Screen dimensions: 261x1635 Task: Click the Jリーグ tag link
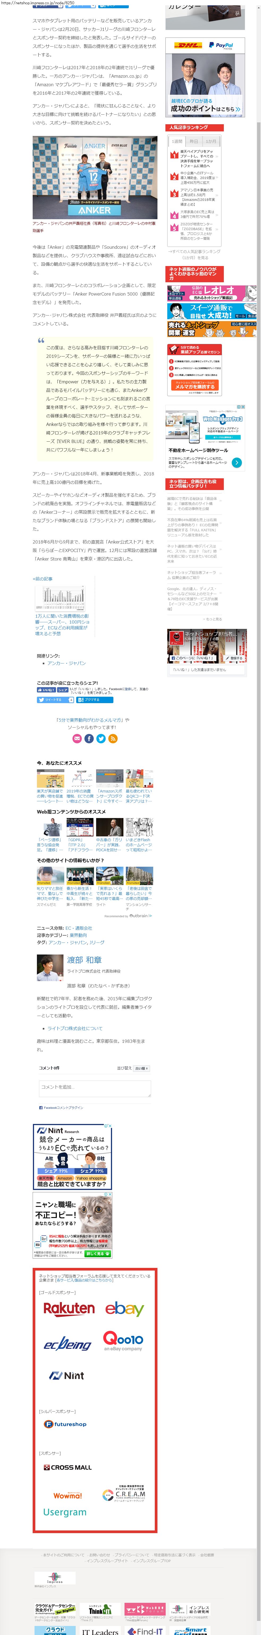97,943
